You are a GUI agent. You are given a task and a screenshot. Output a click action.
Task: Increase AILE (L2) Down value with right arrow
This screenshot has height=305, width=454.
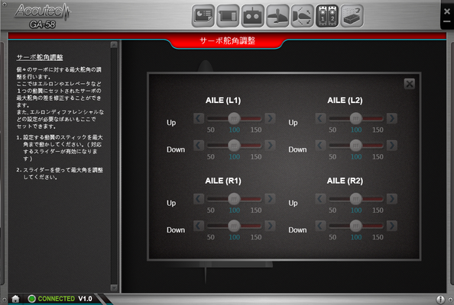tap(392, 146)
